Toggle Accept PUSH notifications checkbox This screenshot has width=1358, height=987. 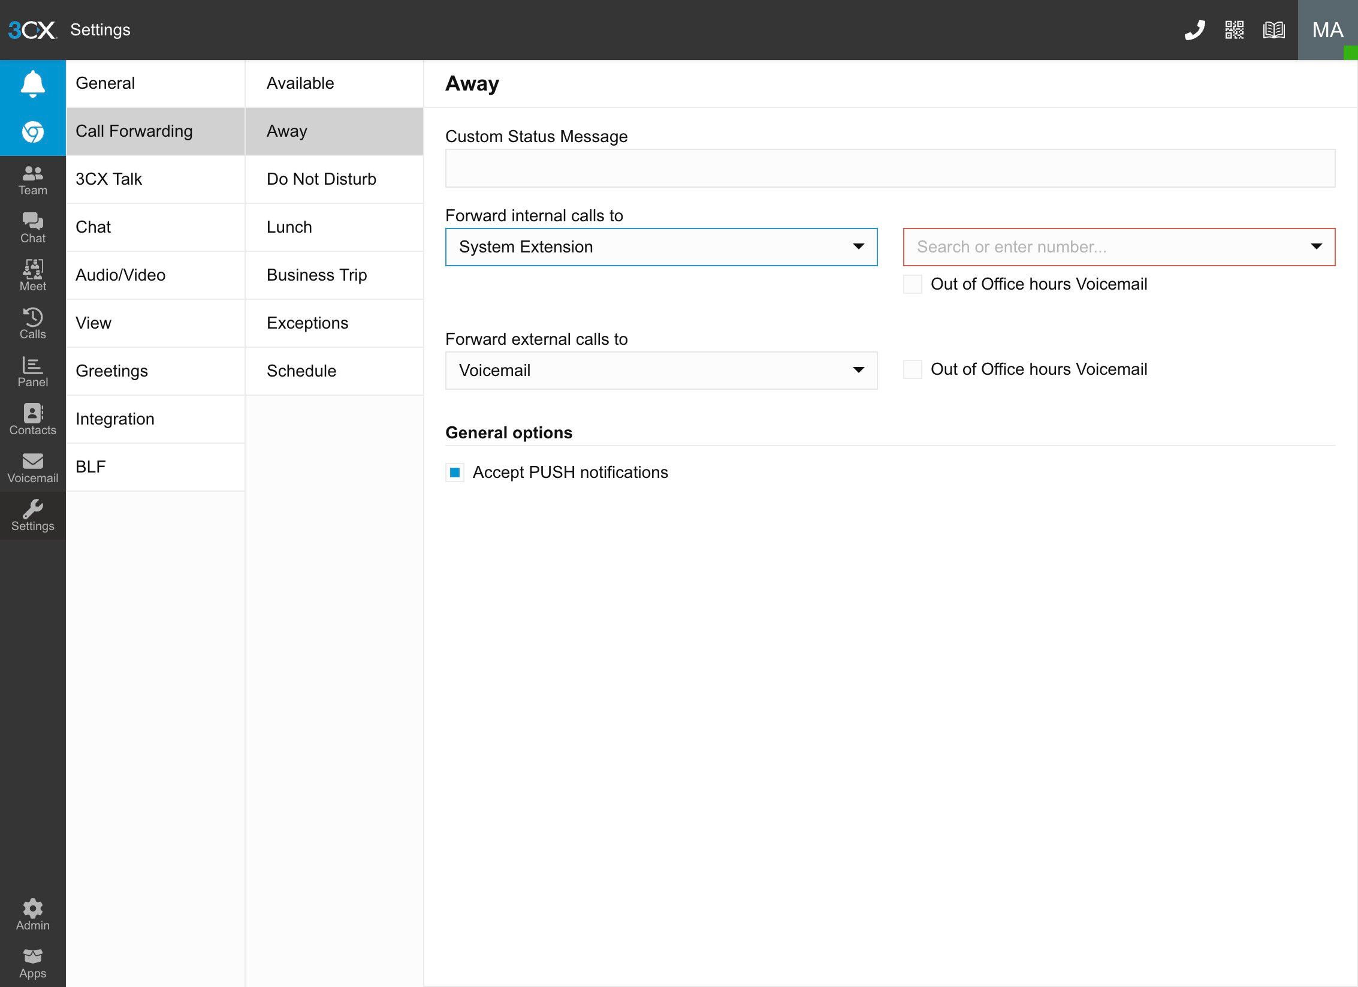click(455, 473)
